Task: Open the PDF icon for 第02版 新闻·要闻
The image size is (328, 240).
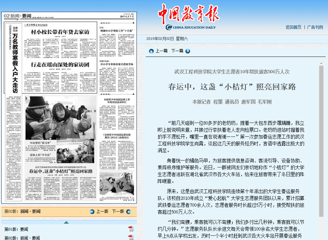Action: tap(131, 237)
